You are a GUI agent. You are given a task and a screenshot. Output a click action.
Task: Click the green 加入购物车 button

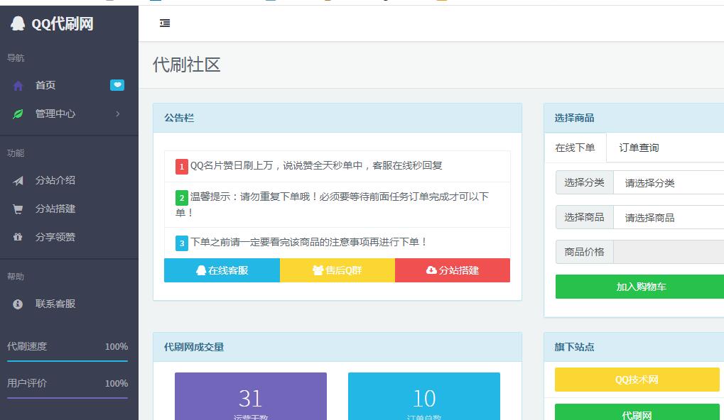640,287
